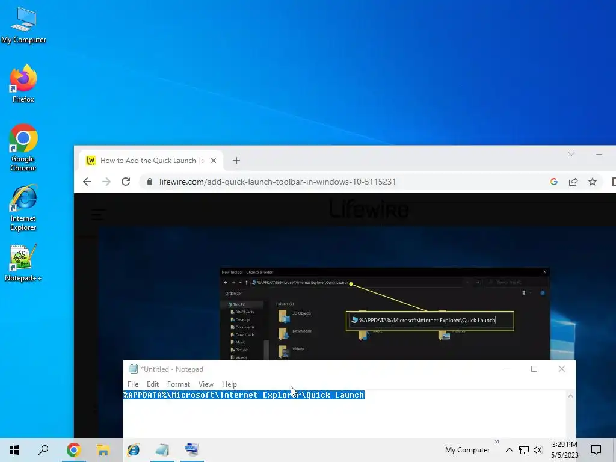The height and width of the screenshot is (462, 616).
Task: Click the selected %APPDATA% path text in Notepad
Action: tap(244, 395)
